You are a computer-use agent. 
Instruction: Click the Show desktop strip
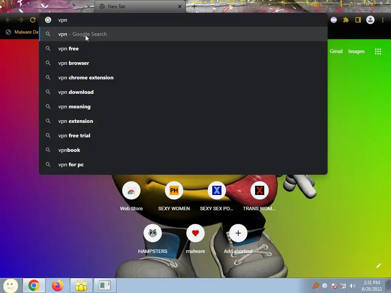[x=388, y=285]
